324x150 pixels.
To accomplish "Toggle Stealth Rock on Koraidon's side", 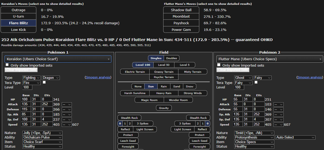I will pyautogui.click(x=130, y=118).
